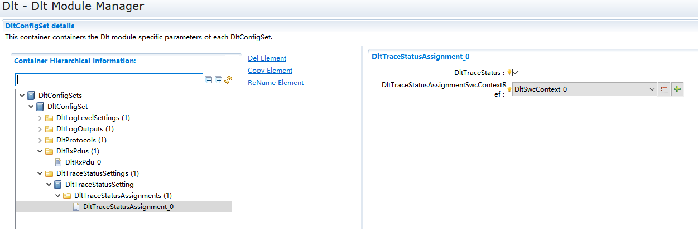
Task: Click the Copy Element link
Action: tap(270, 71)
